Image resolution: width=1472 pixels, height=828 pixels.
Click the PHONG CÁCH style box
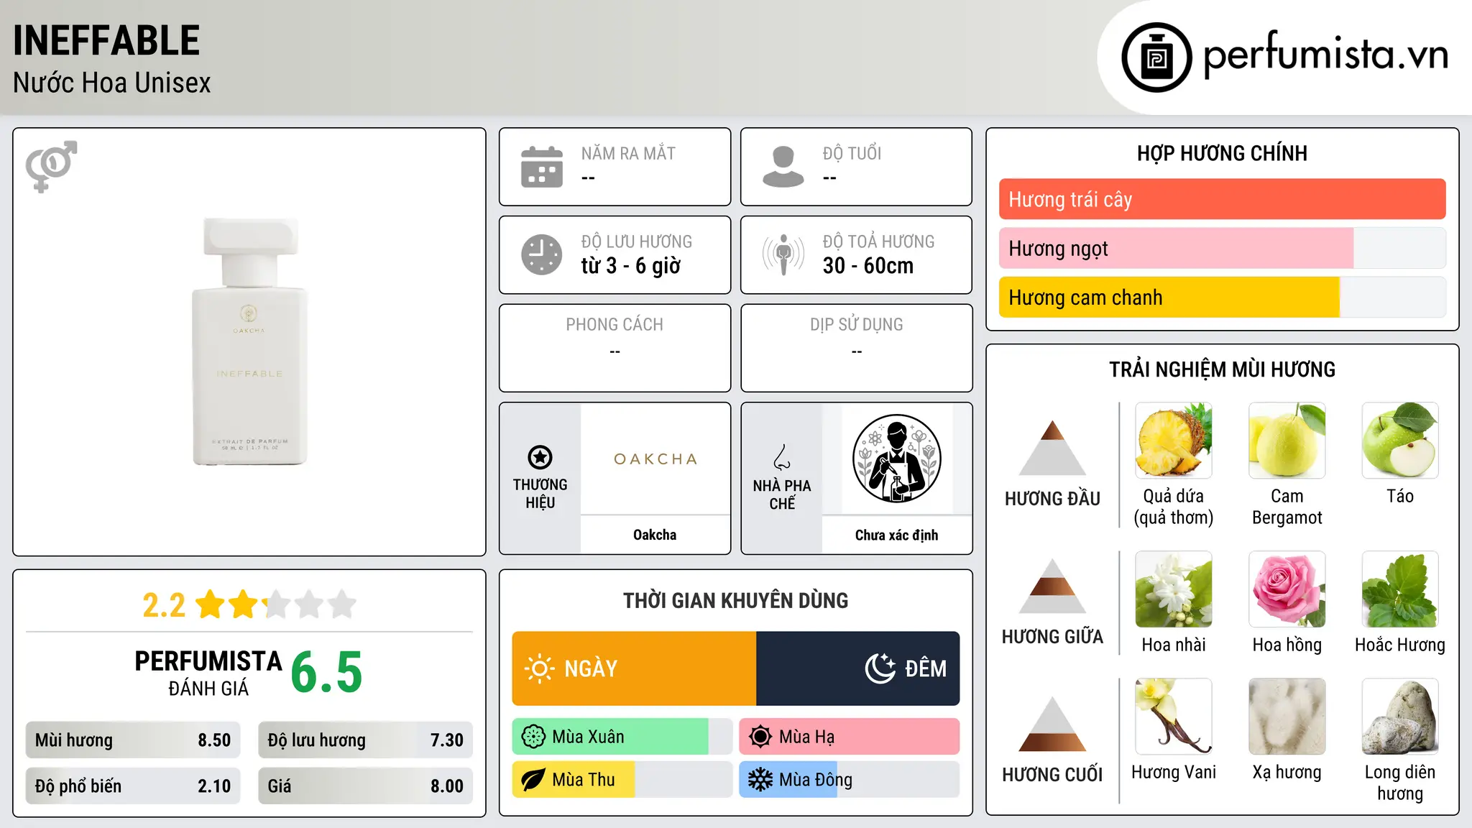[x=615, y=348]
